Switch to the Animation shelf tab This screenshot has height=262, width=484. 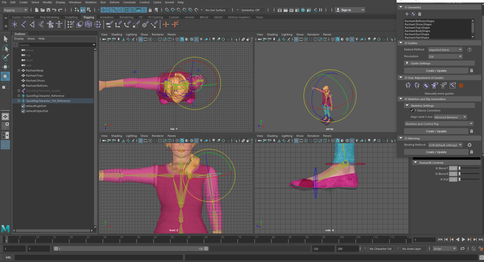[106, 17]
